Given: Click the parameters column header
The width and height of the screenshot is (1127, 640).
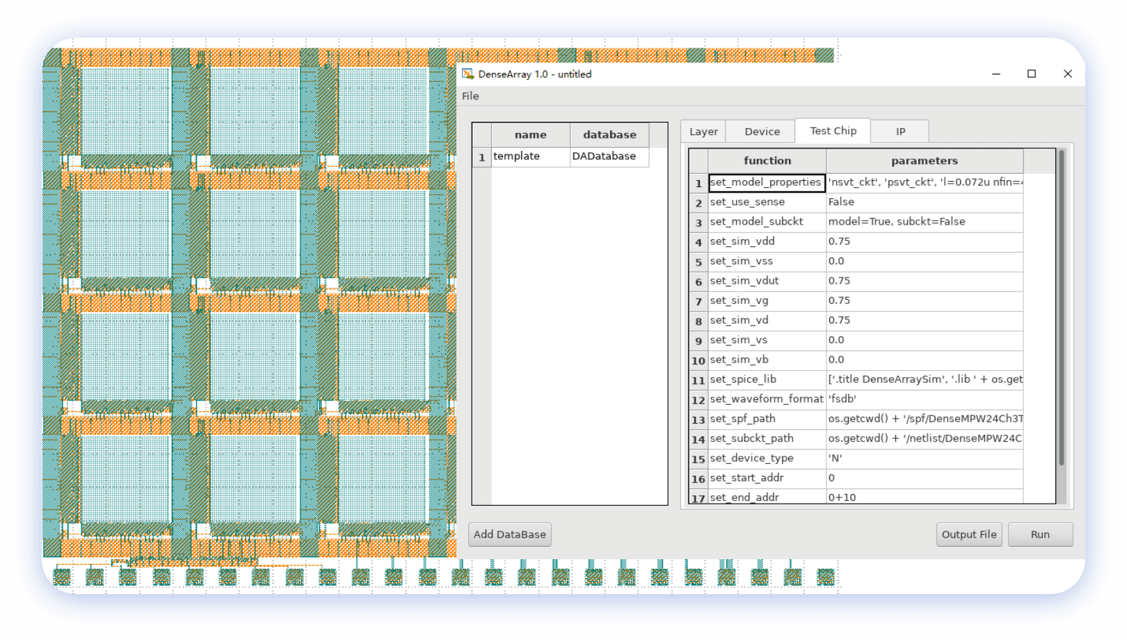Looking at the screenshot, I should [924, 161].
